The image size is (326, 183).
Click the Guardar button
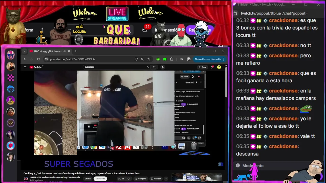(x=156, y=179)
